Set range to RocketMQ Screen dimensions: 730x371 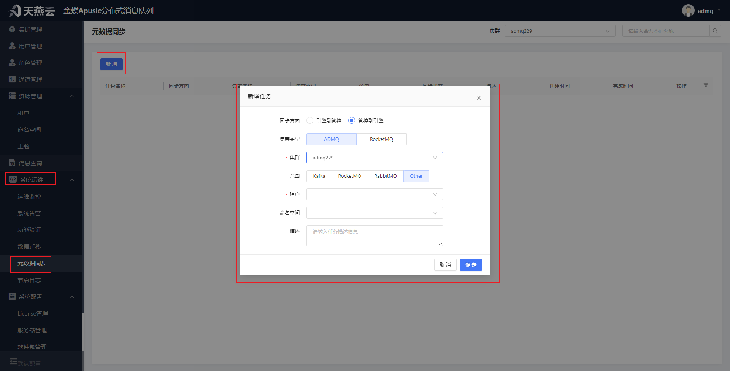pos(350,176)
